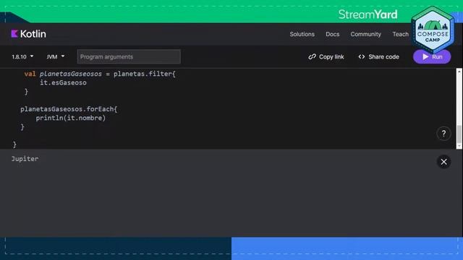Click the 'planetasGaseosos.forEach{' code line
The width and height of the screenshot is (463, 260).
(69, 109)
